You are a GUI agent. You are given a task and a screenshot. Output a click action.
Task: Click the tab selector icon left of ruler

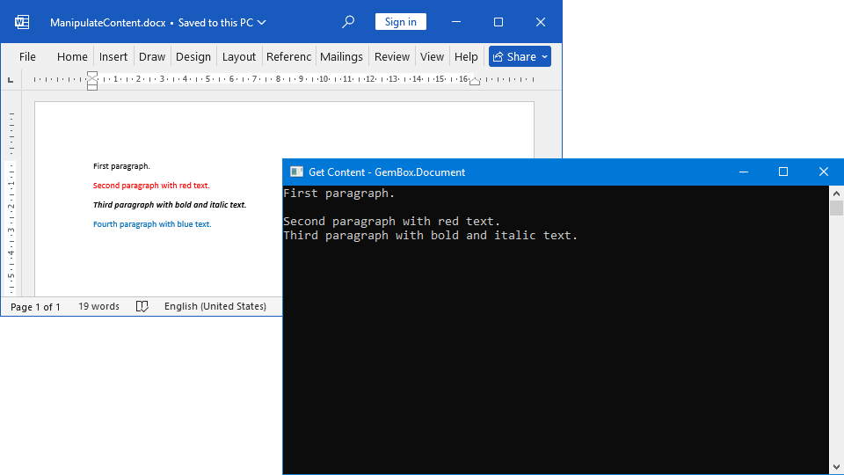click(11, 80)
